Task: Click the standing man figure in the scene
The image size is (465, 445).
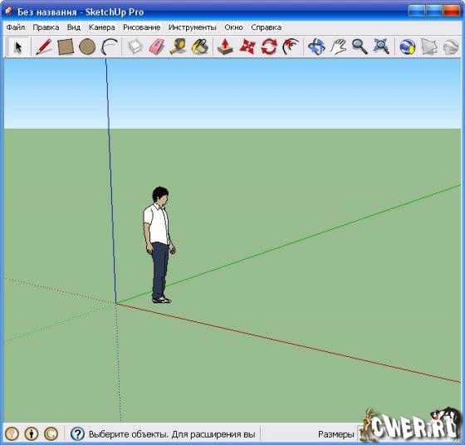Action: 159,245
